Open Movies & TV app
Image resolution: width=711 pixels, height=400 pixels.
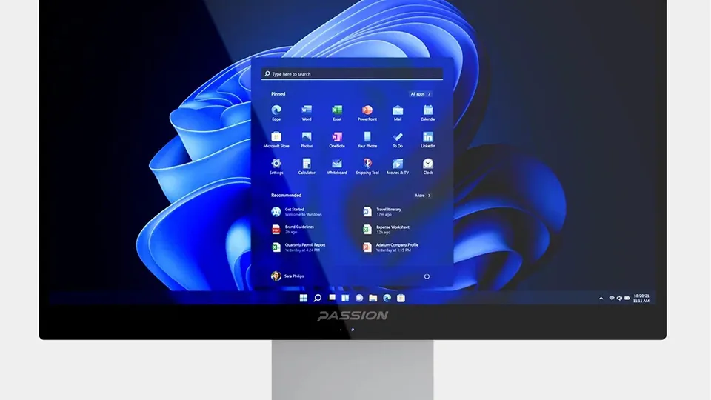pyautogui.click(x=398, y=166)
